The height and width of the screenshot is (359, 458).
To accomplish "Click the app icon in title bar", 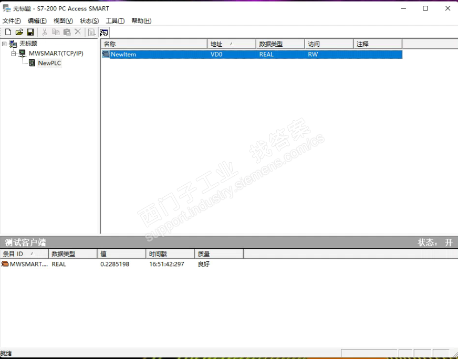I will pyautogui.click(x=7, y=8).
